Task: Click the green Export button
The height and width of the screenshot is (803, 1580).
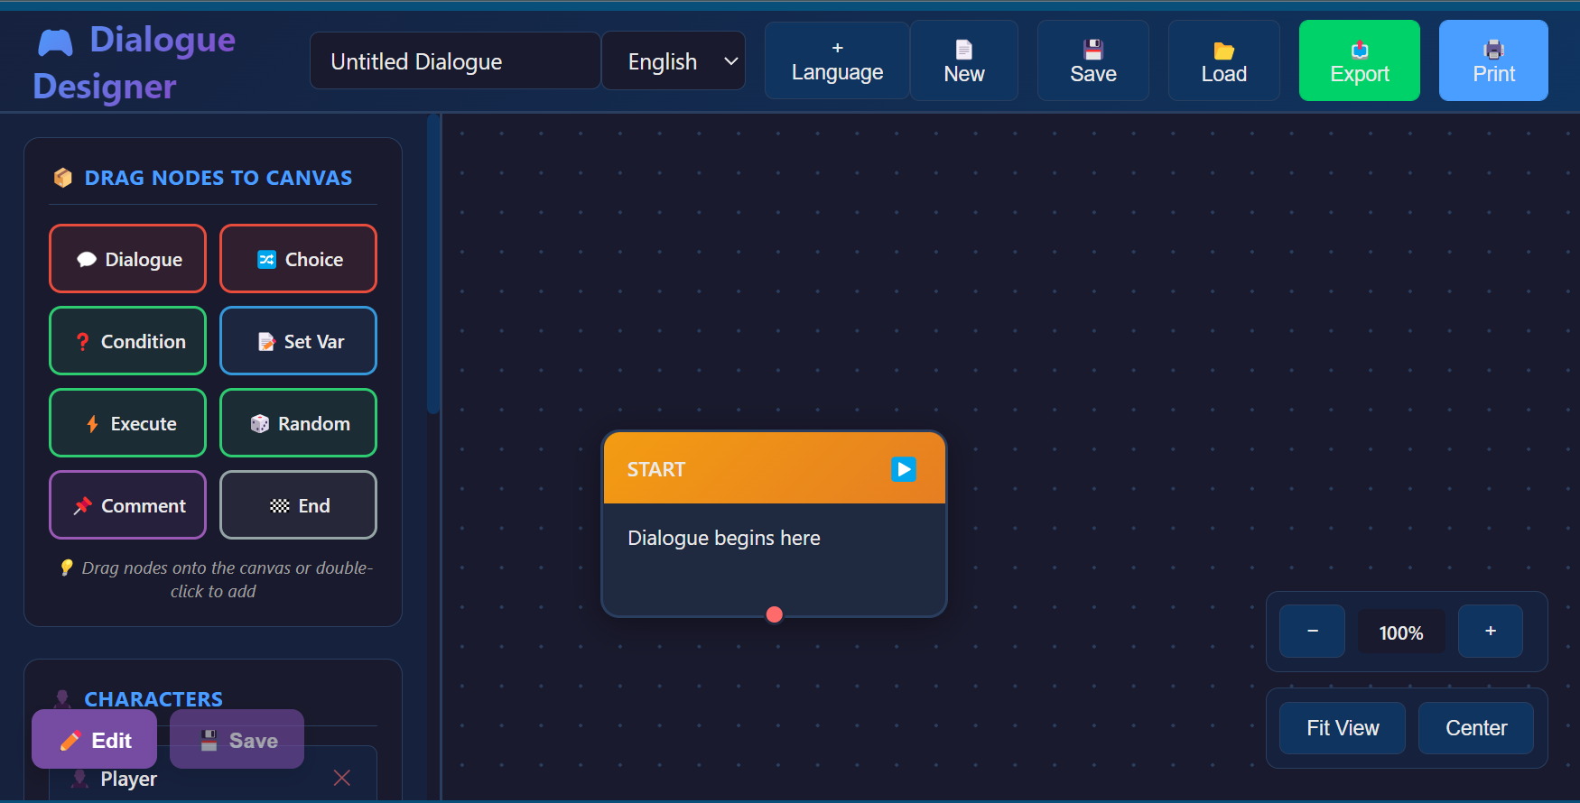Action: pos(1360,60)
